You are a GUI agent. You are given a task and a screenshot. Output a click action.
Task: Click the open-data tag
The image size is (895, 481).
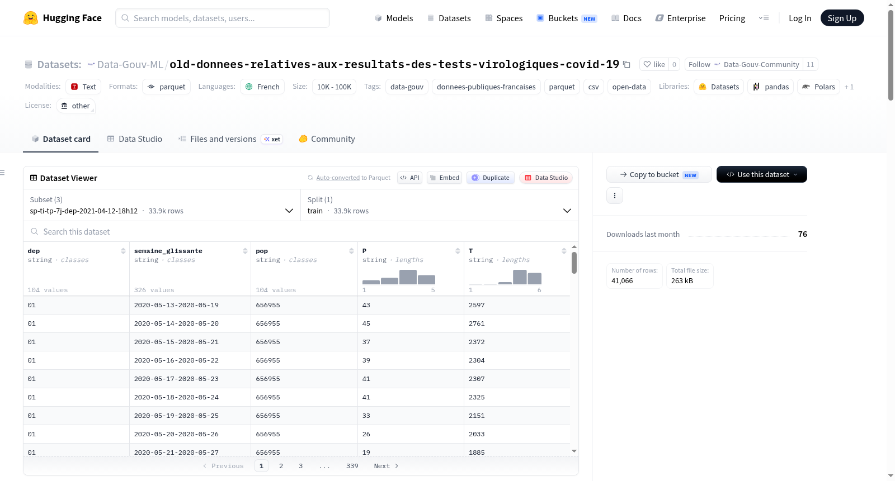[x=629, y=87]
